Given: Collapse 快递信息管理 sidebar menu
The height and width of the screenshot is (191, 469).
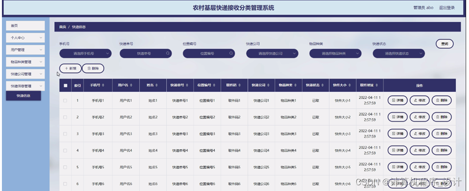Looking at the screenshot, I should click(25, 86).
